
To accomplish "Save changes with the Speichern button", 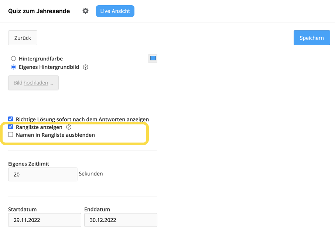I will click(312, 38).
